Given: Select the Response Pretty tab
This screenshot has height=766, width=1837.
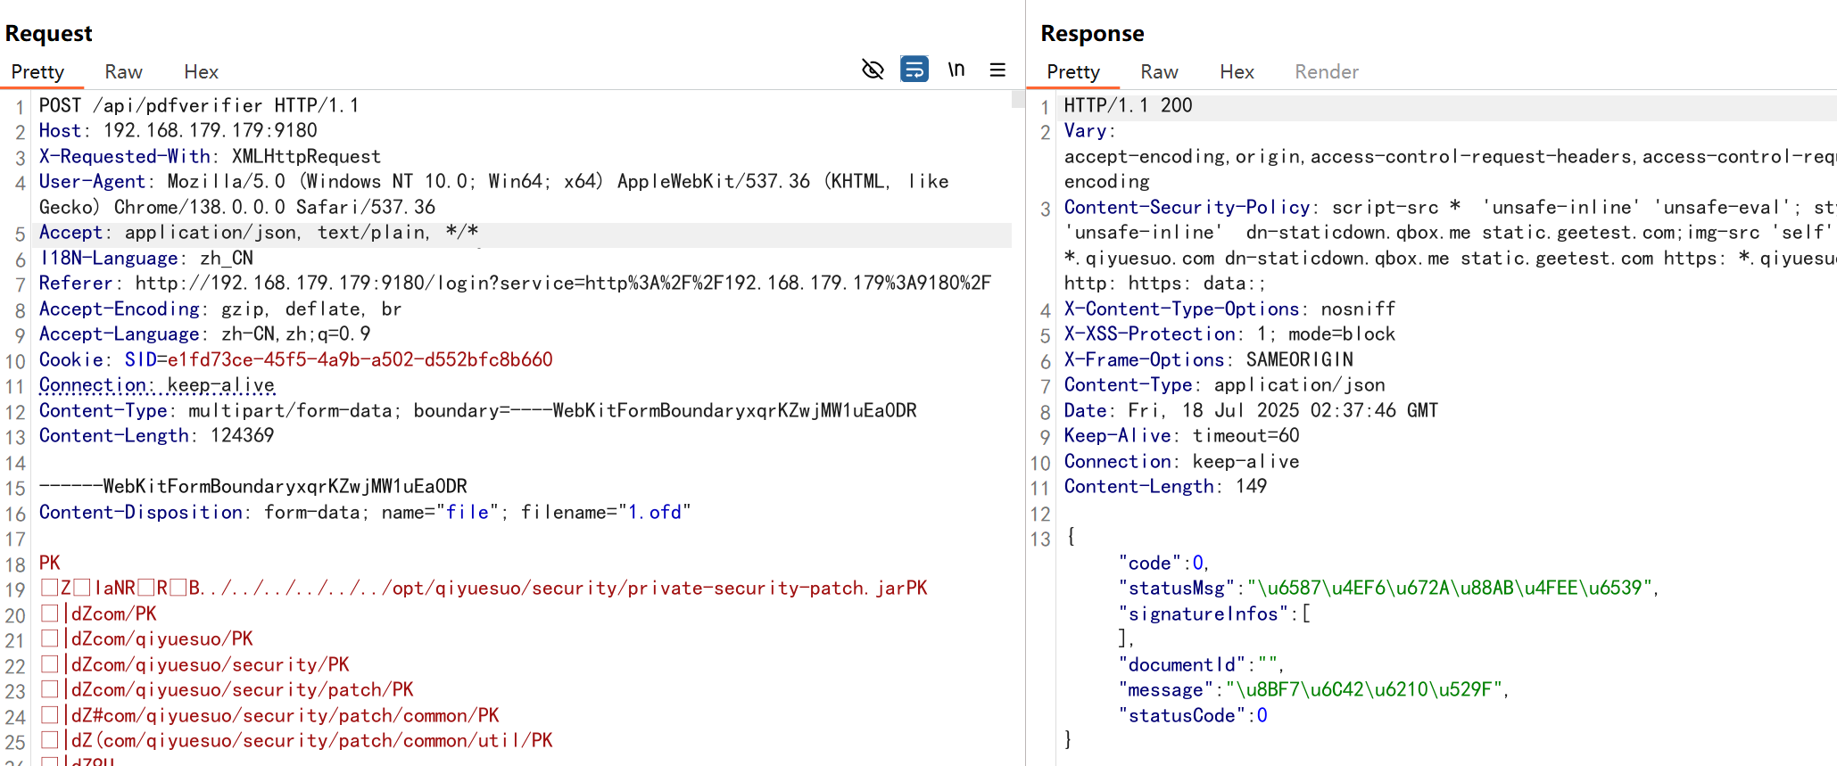Looking at the screenshot, I should coord(1072,72).
